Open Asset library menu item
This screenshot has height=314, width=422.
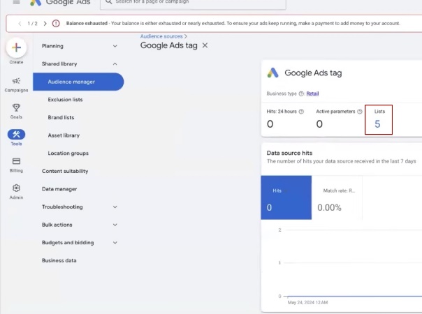tap(64, 135)
